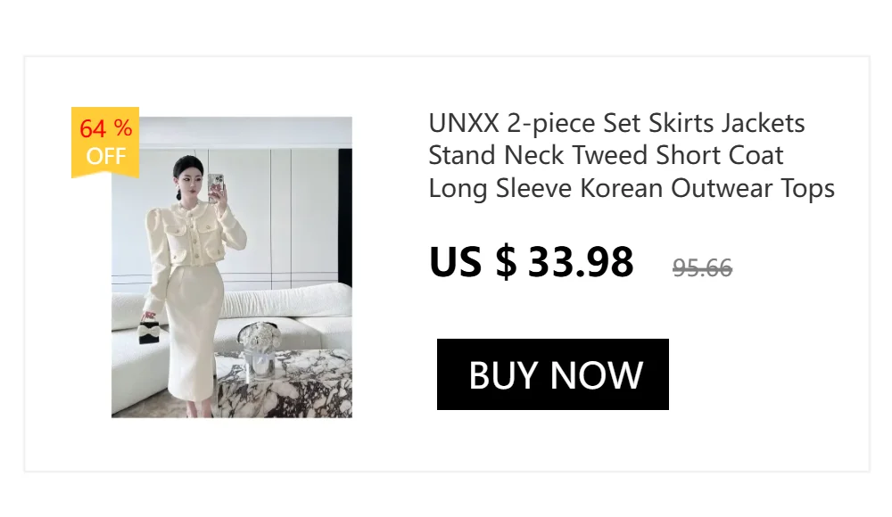The image size is (892, 517).
Task: Click the US $ currency label
Action: coord(474,262)
